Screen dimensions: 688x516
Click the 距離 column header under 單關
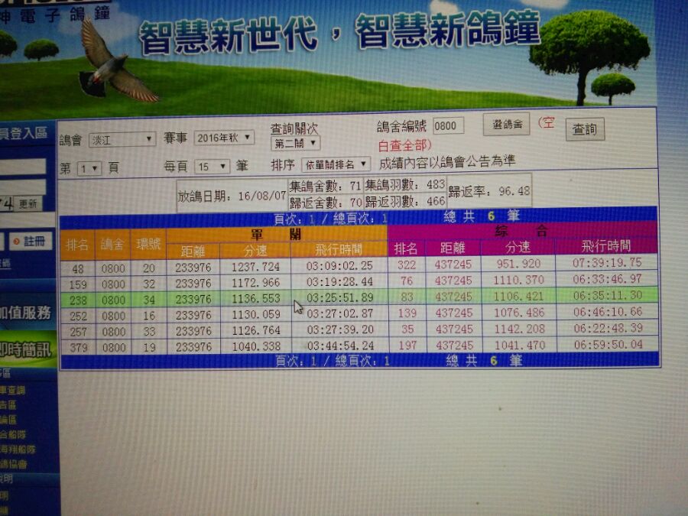coord(193,251)
